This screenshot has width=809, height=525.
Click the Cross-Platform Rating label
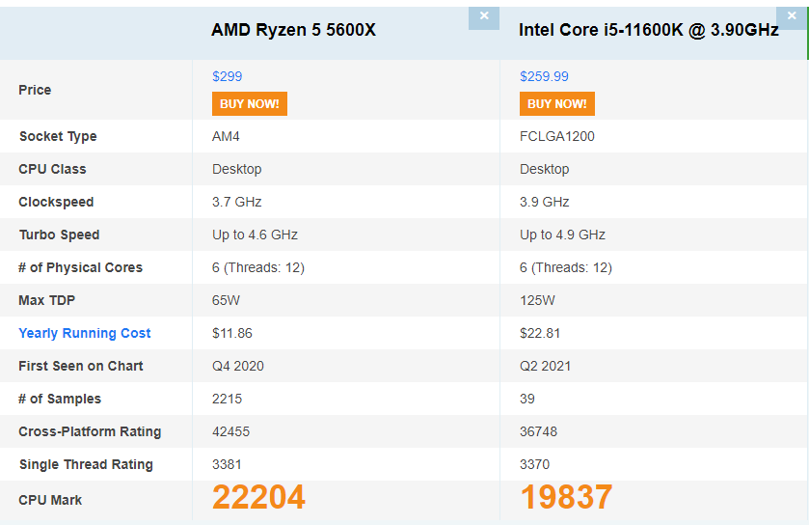point(90,431)
